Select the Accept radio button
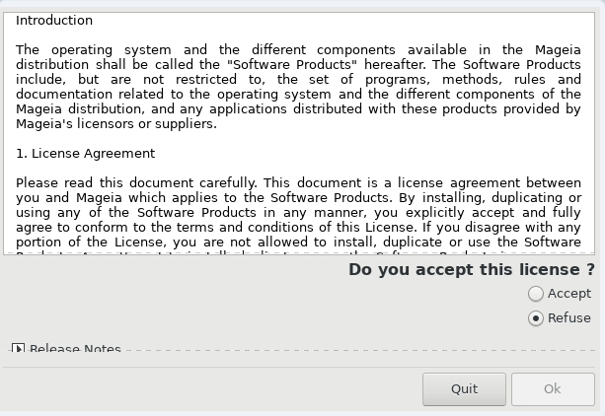605x416 pixels. pos(536,294)
